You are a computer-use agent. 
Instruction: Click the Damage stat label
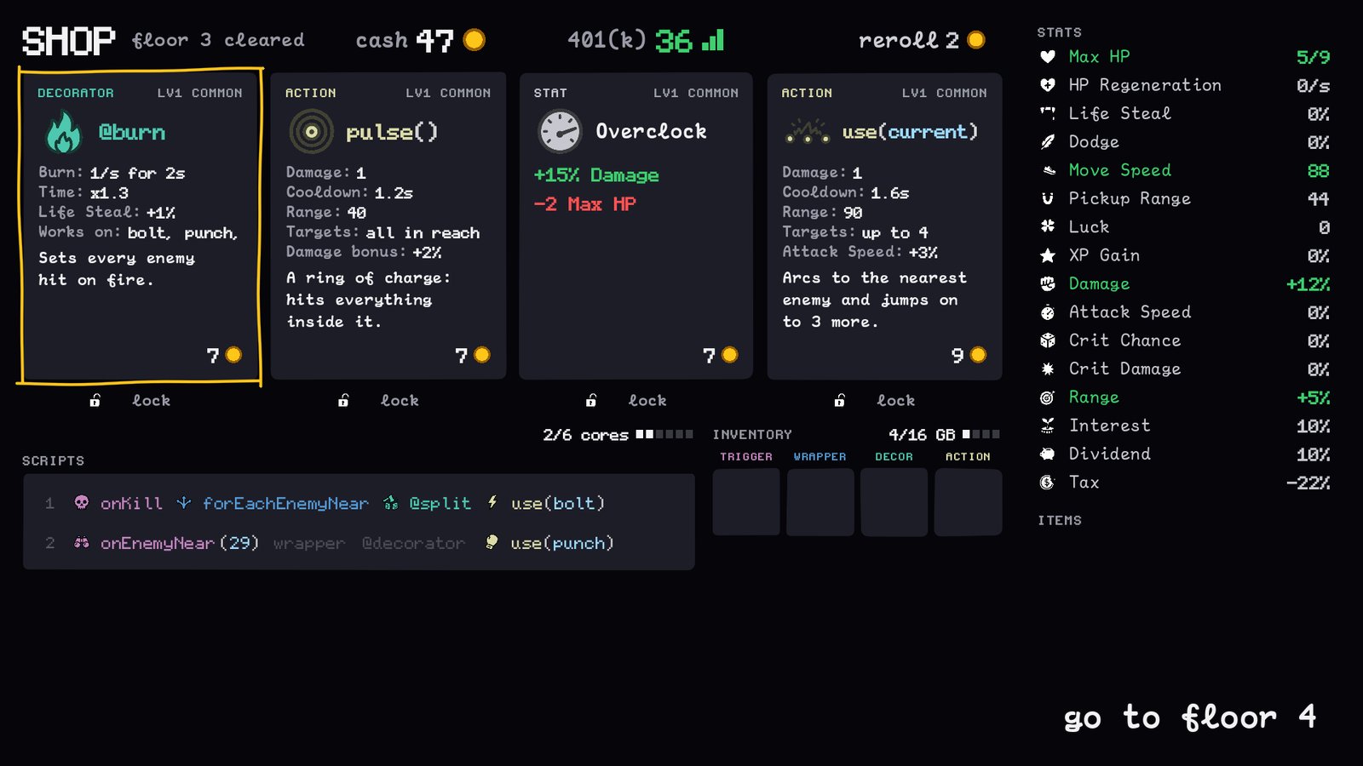[x=1099, y=283]
